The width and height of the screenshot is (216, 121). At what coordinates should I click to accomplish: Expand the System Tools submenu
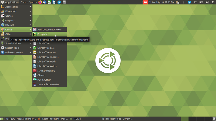pos(16,48)
